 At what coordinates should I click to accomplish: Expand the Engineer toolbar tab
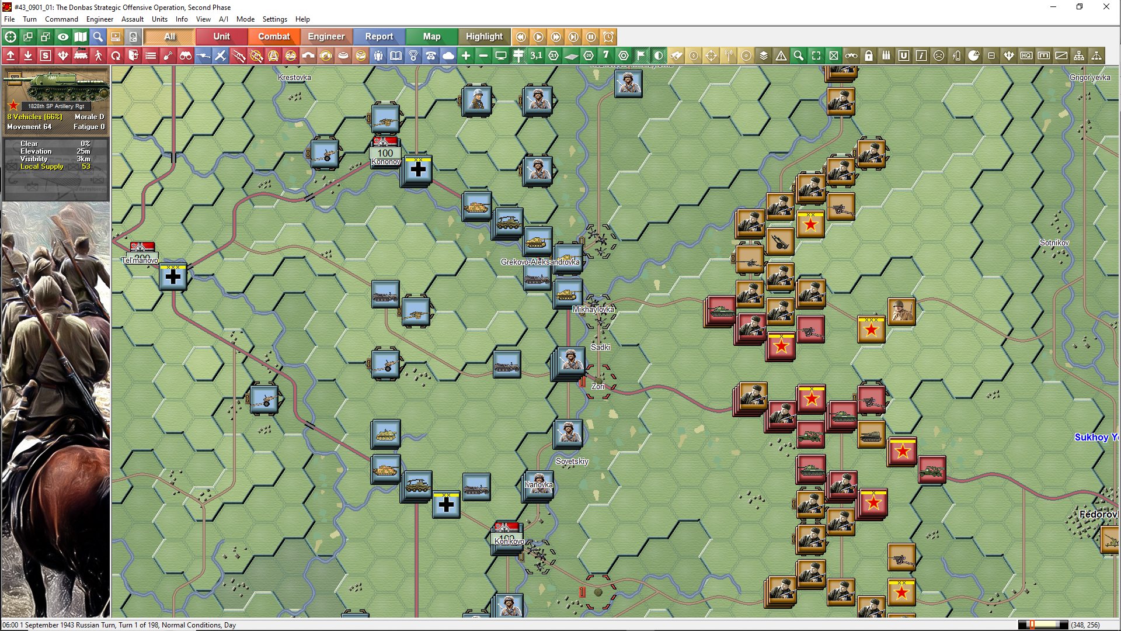pos(326,37)
